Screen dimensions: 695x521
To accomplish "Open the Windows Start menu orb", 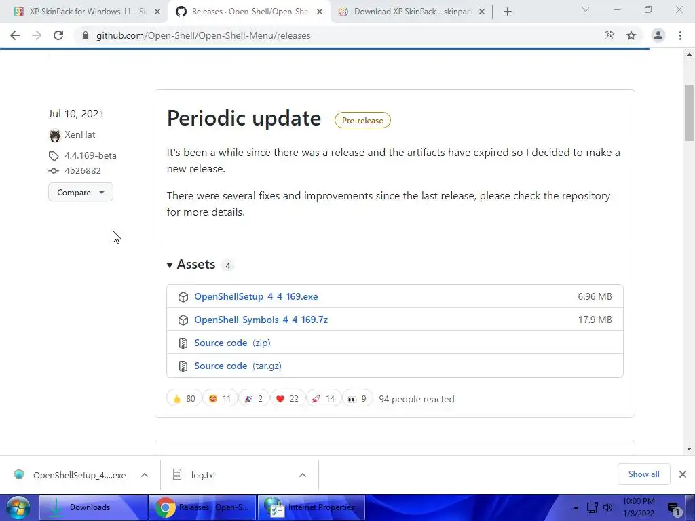I will click(x=18, y=507).
